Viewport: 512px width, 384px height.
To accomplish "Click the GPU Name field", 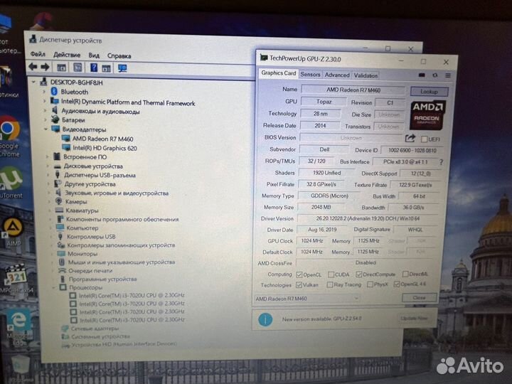I will pos(353,90).
